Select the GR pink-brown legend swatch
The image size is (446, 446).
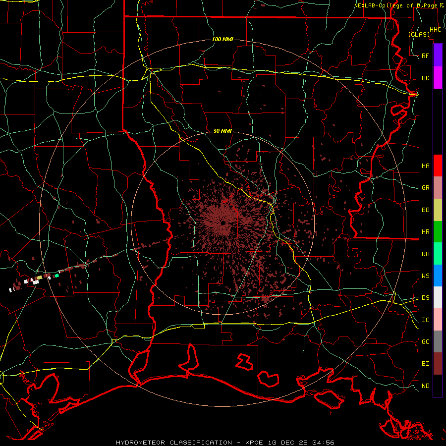point(438,187)
